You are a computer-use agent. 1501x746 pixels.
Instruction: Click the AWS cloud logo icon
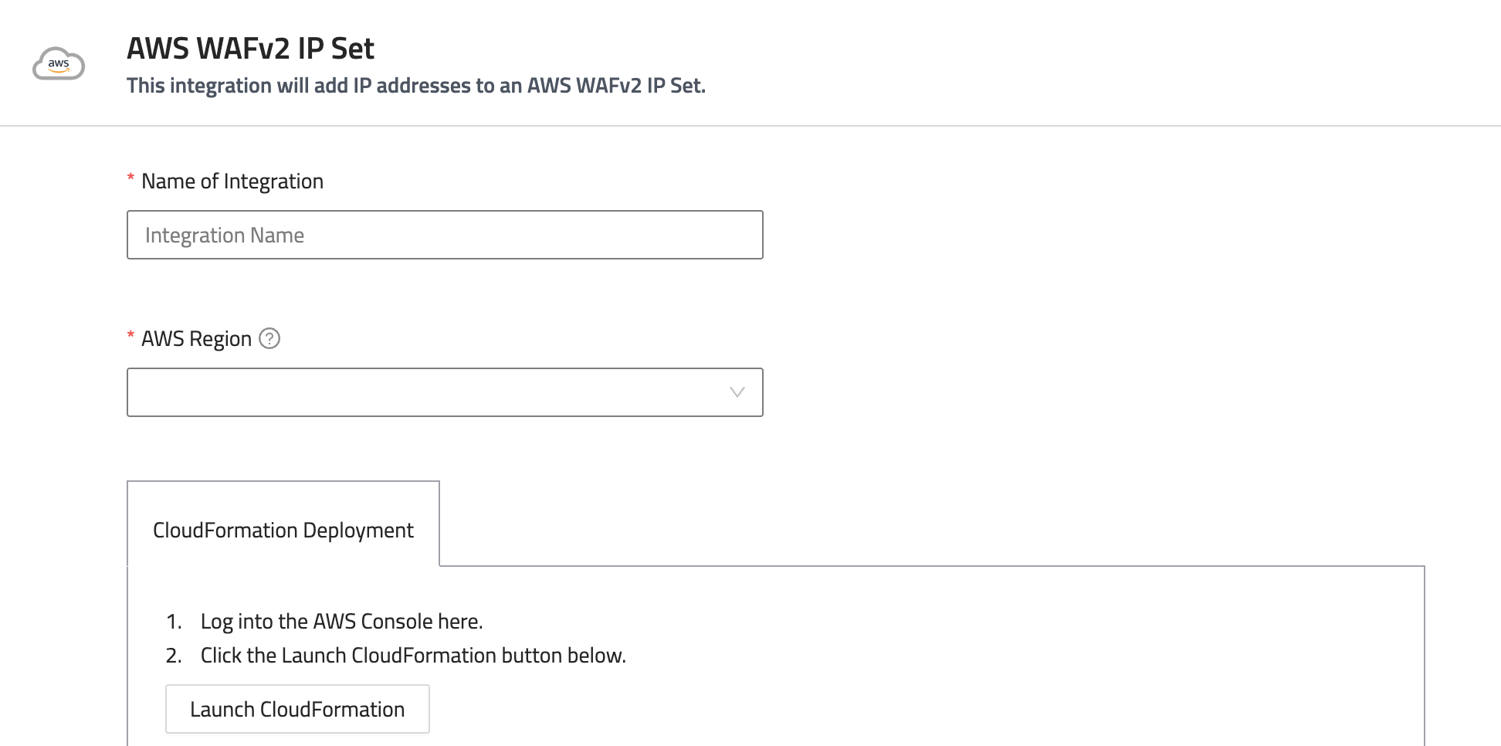tap(59, 65)
